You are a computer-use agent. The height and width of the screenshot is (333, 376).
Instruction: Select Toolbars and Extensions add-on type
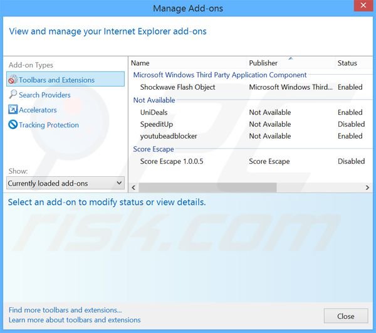point(65,80)
